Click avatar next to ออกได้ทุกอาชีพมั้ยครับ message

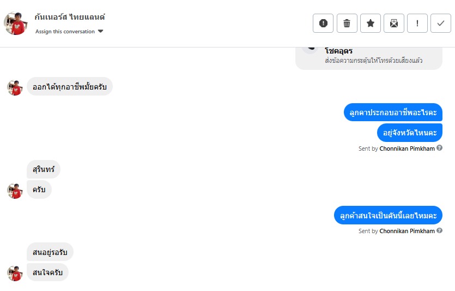click(15, 87)
